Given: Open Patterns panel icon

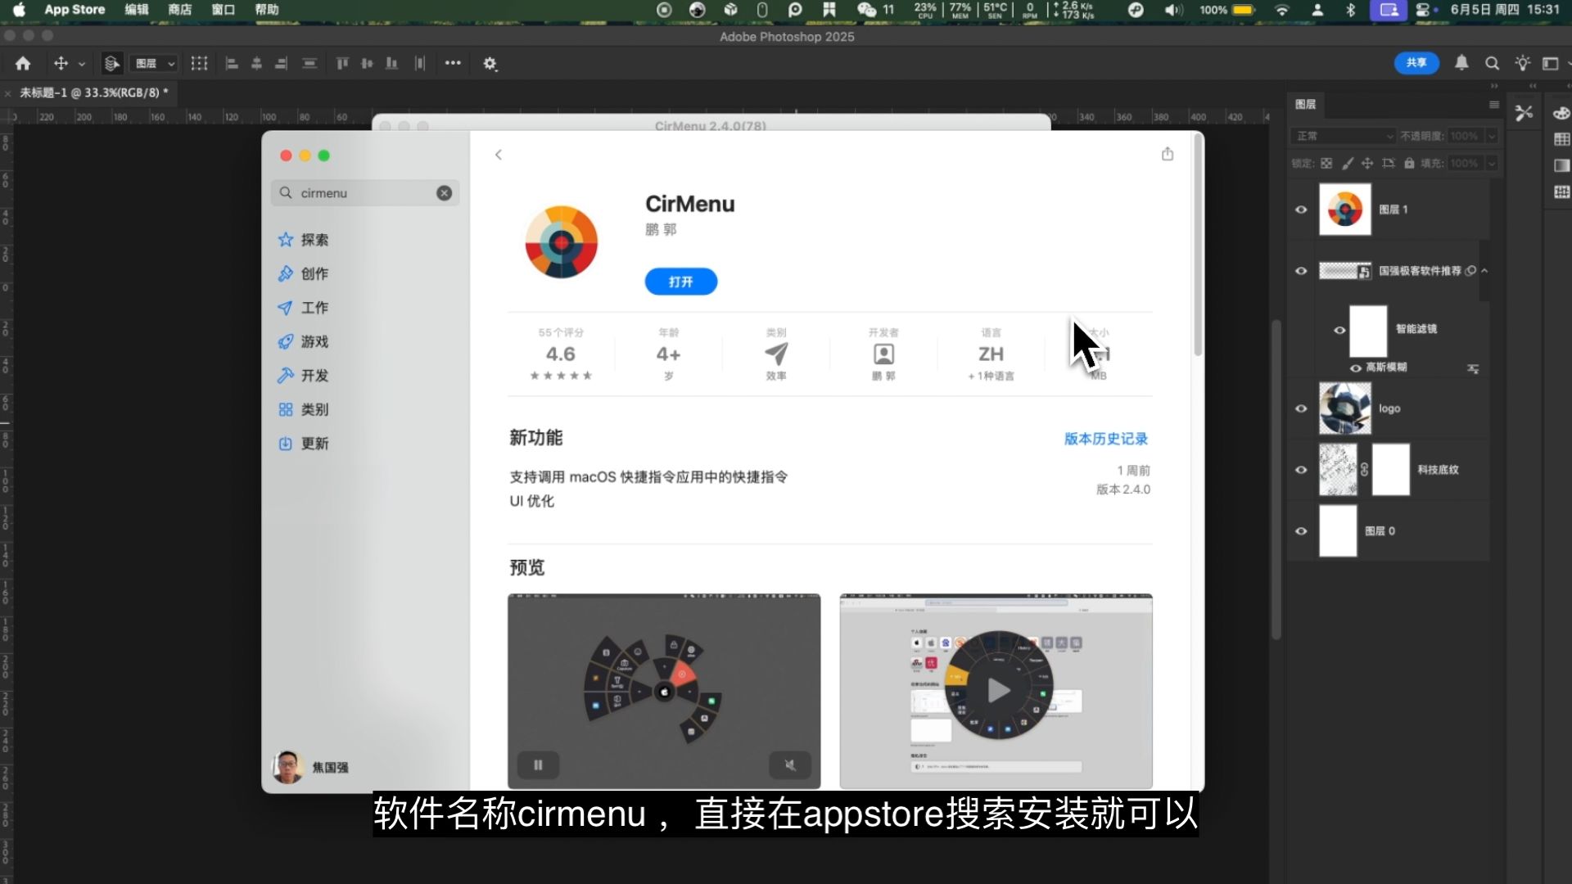Looking at the screenshot, I should coord(1561,192).
